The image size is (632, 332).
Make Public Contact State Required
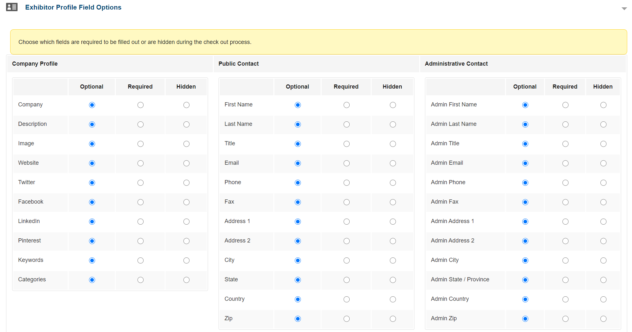(346, 280)
